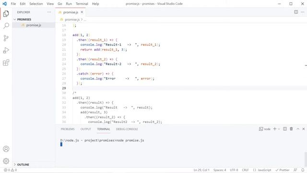
Task: Close the promise.js editor tab
Action: point(82,12)
